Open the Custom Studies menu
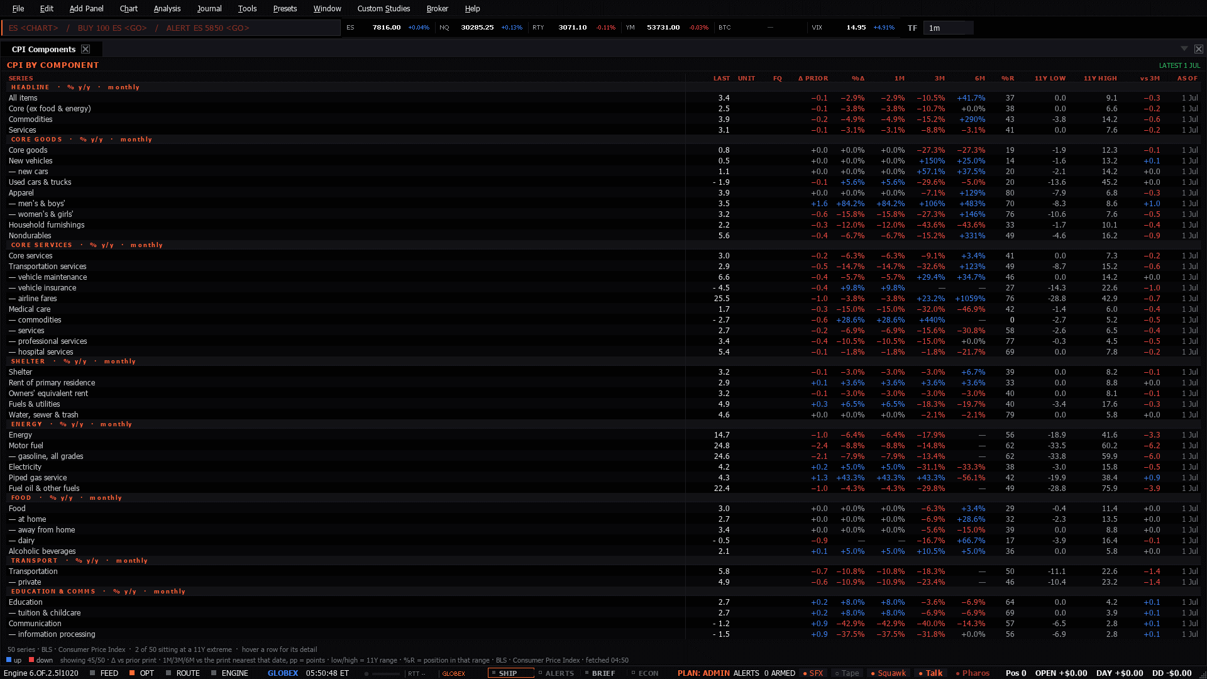Image resolution: width=1207 pixels, height=679 pixels. [x=383, y=9]
